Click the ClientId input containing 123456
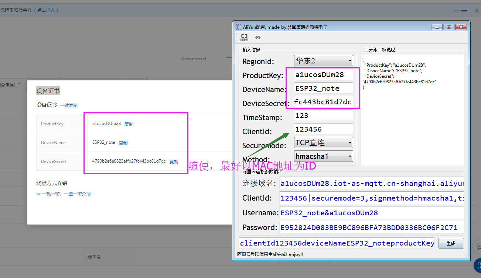The image size is (481, 278). pyautogui.click(x=324, y=129)
